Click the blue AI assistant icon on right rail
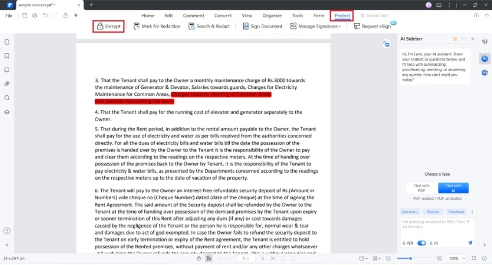 [x=485, y=58]
